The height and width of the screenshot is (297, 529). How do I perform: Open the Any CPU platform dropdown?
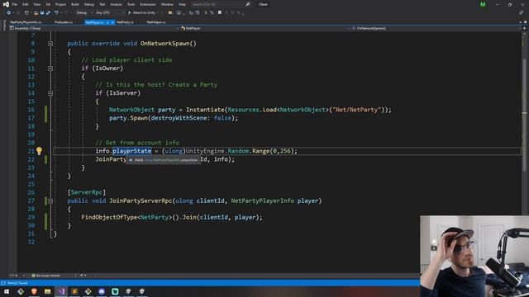tap(110, 13)
